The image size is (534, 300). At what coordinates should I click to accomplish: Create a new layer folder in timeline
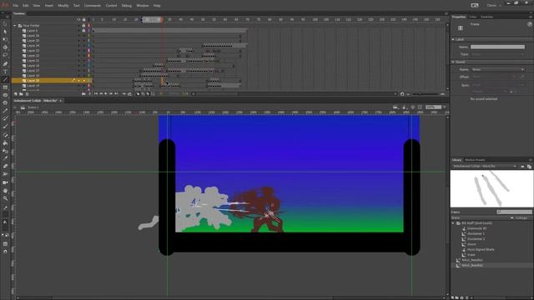[21, 94]
